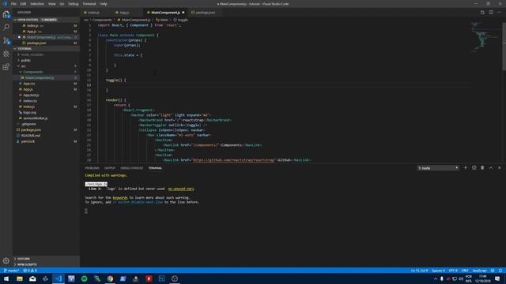This screenshot has height=284, width=506.
Task: Collapse the TUTORIAL folder section
Action: coord(46,49)
